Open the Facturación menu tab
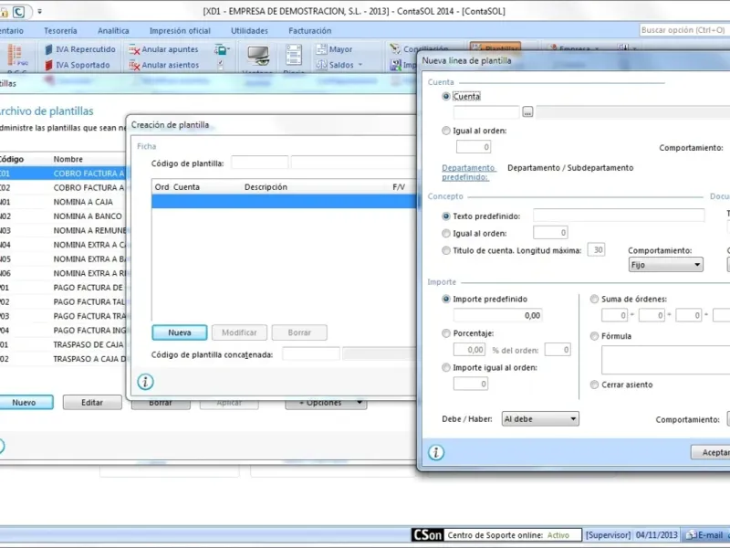The width and height of the screenshot is (730, 548). (310, 31)
